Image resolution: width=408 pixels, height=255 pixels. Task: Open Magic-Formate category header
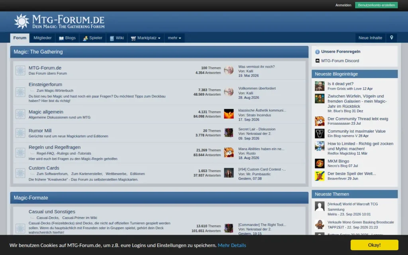(31, 198)
